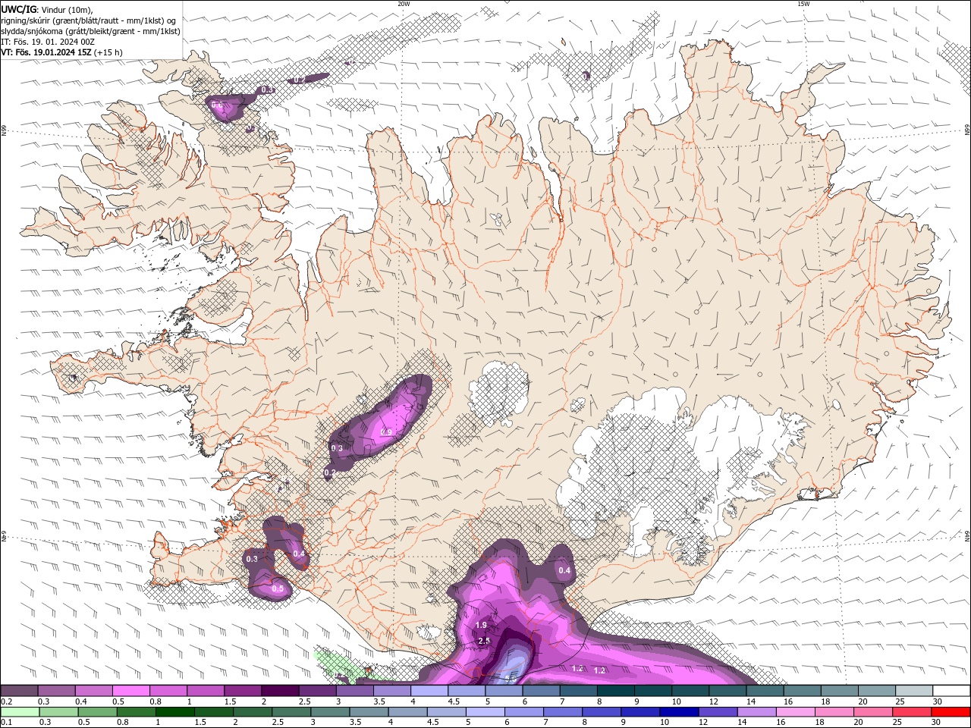Click the deep blue 10 swatch in rain scale
Screen dimensions: 971x728
[677, 712]
